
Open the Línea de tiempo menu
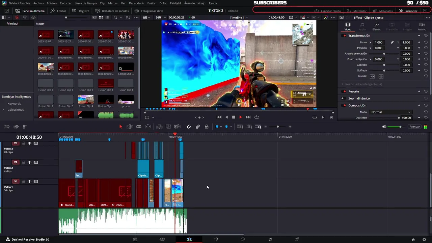coord(85,3)
